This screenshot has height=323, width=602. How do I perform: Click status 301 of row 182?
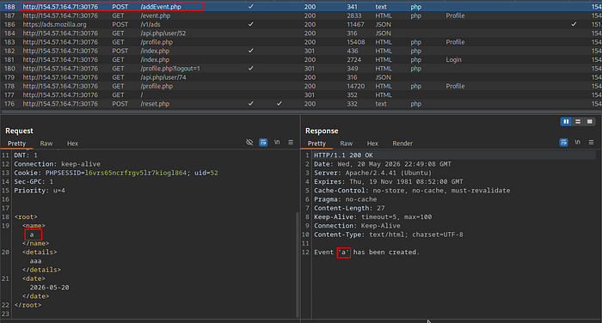click(310, 51)
